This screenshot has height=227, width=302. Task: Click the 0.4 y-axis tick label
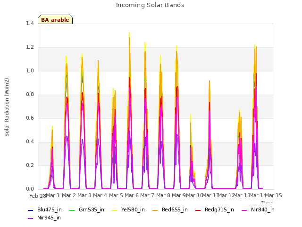pyautogui.click(x=30, y=142)
